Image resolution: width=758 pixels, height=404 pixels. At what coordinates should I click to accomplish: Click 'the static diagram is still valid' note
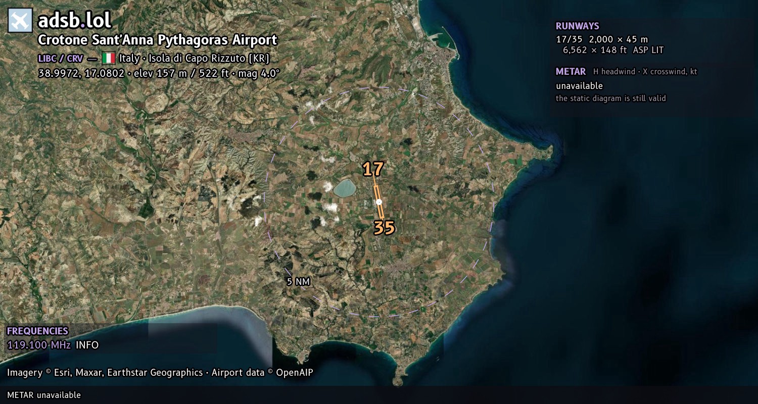click(610, 98)
